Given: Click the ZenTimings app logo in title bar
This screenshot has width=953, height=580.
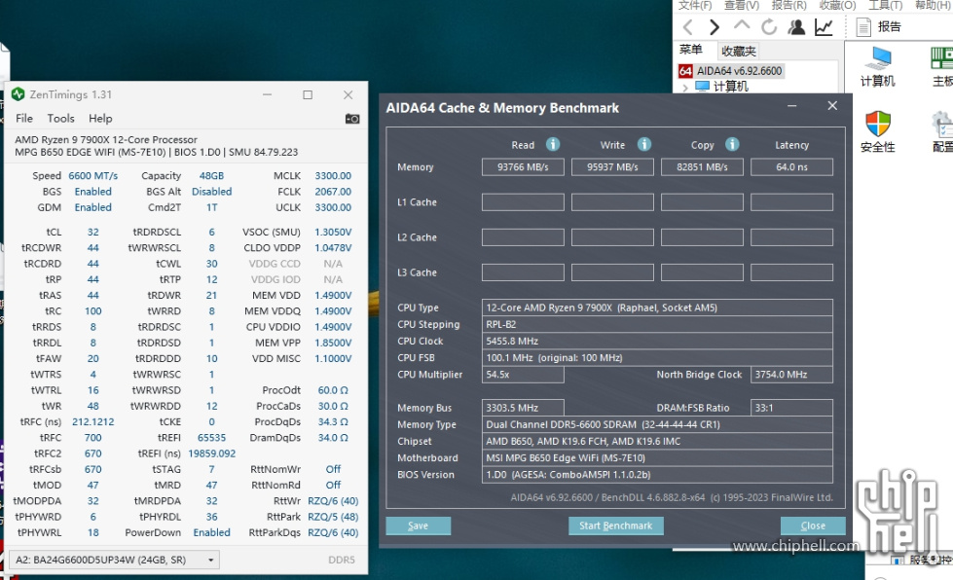Looking at the screenshot, I should coord(18,94).
